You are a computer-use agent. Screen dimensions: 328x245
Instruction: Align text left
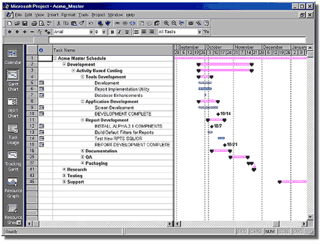(x=136, y=32)
